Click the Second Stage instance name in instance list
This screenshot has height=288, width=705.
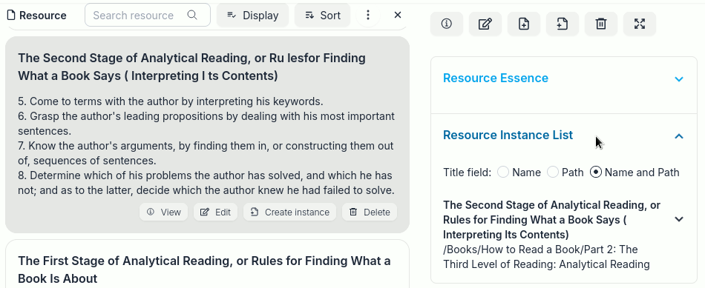(x=551, y=220)
